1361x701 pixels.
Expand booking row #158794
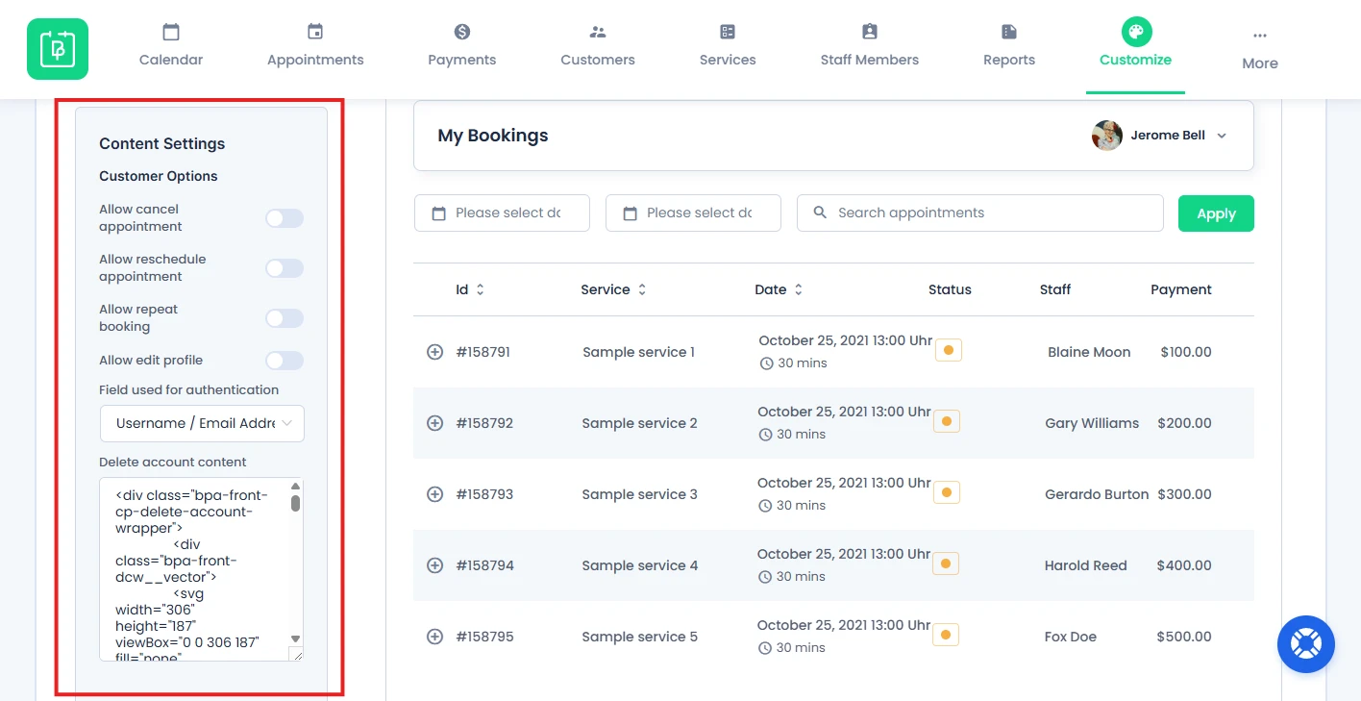tap(434, 565)
